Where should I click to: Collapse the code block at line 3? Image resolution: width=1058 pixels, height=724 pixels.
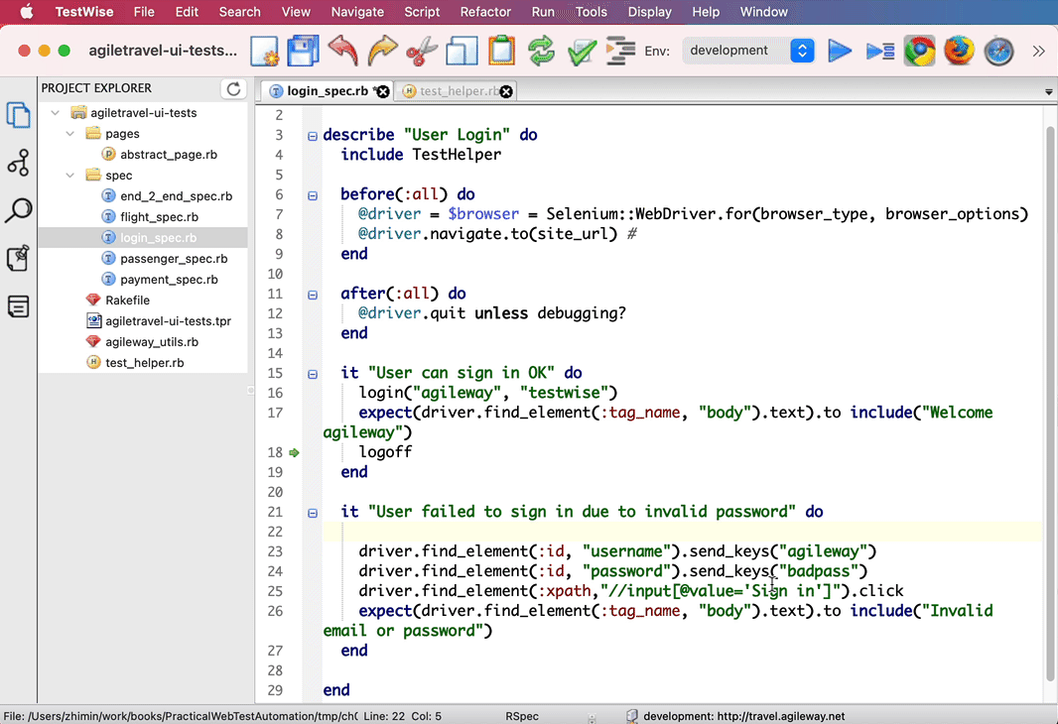[x=312, y=134]
